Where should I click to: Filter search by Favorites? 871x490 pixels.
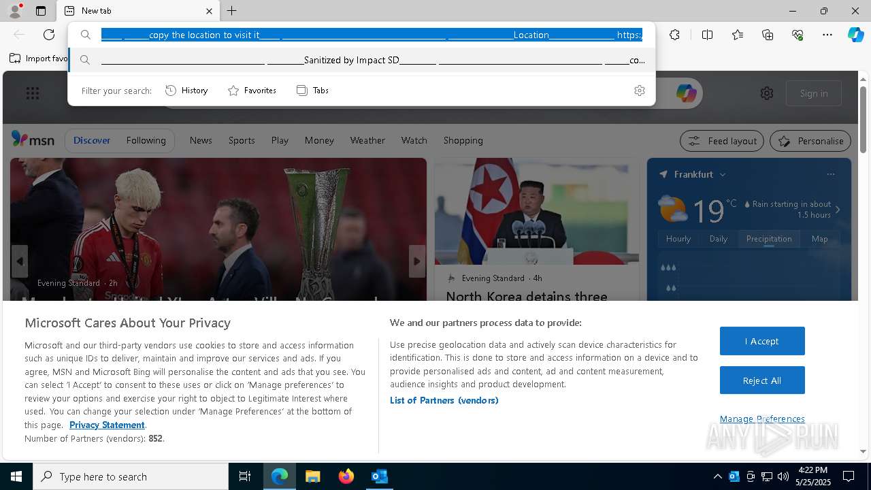(252, 91)
